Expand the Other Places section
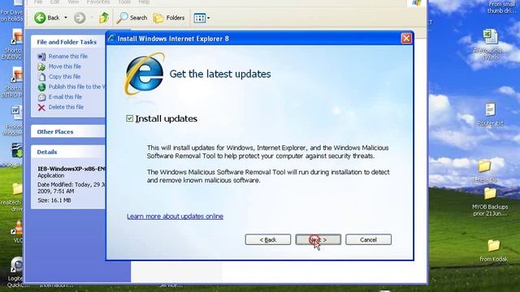 coord(68,131)
